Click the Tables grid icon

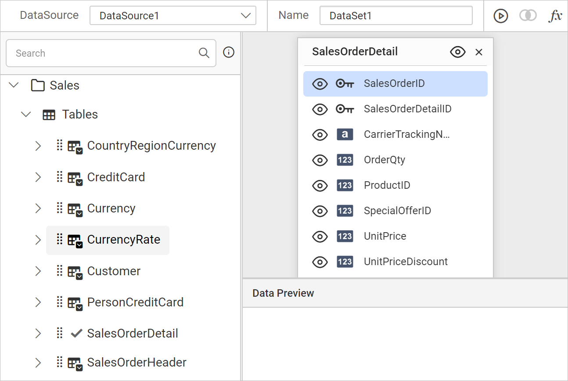49,115
